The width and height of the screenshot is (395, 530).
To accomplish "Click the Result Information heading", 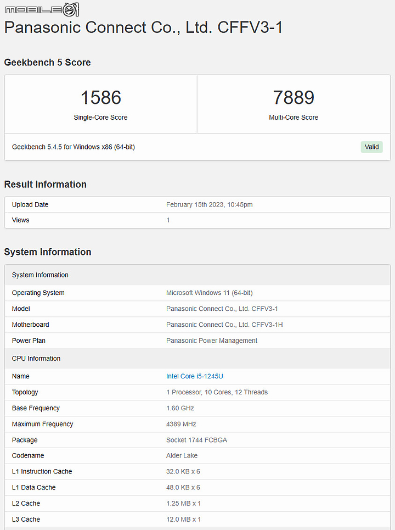I will click(45, 184).
